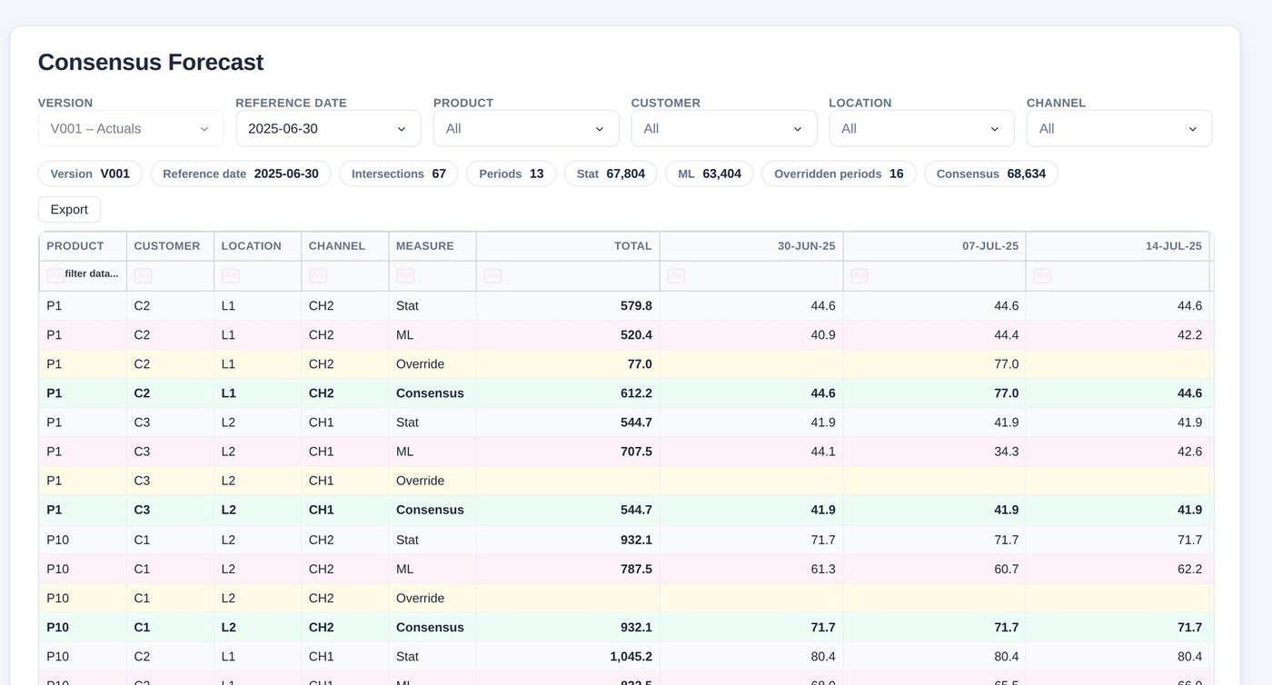Viewport: 1272px width, 685px height.
Task: Click the Consensus 68,634 chip
Action: point(991,174)
